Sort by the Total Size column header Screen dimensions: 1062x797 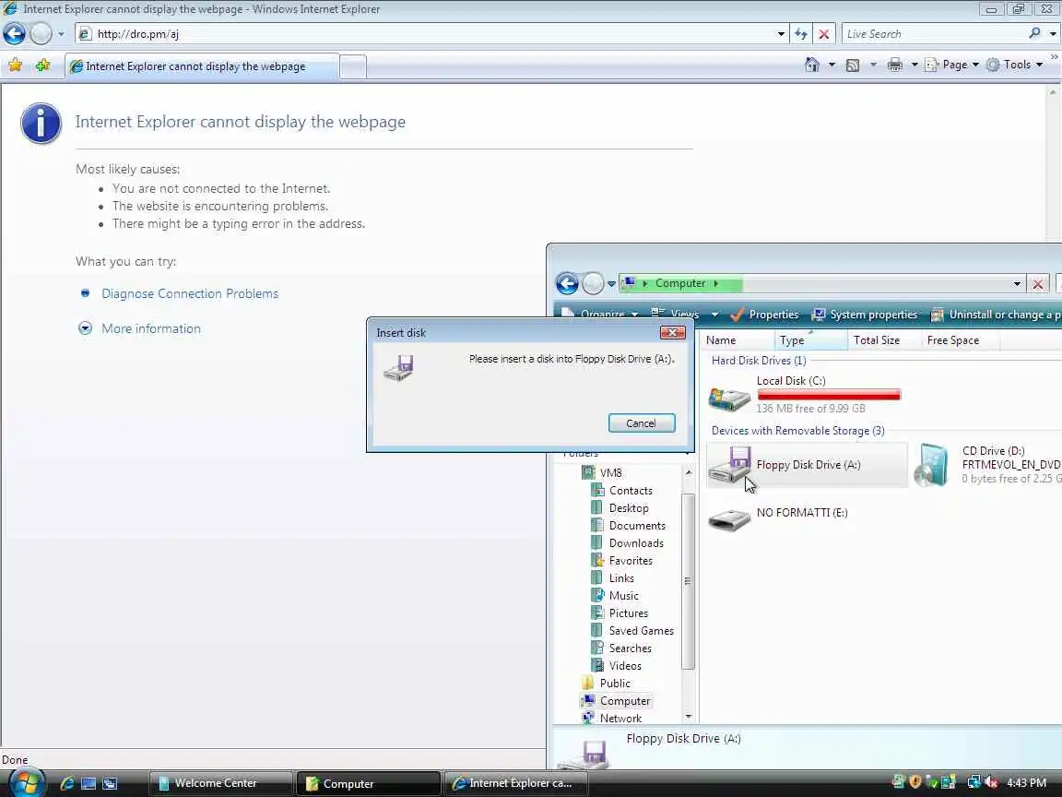tap(884, 340)
